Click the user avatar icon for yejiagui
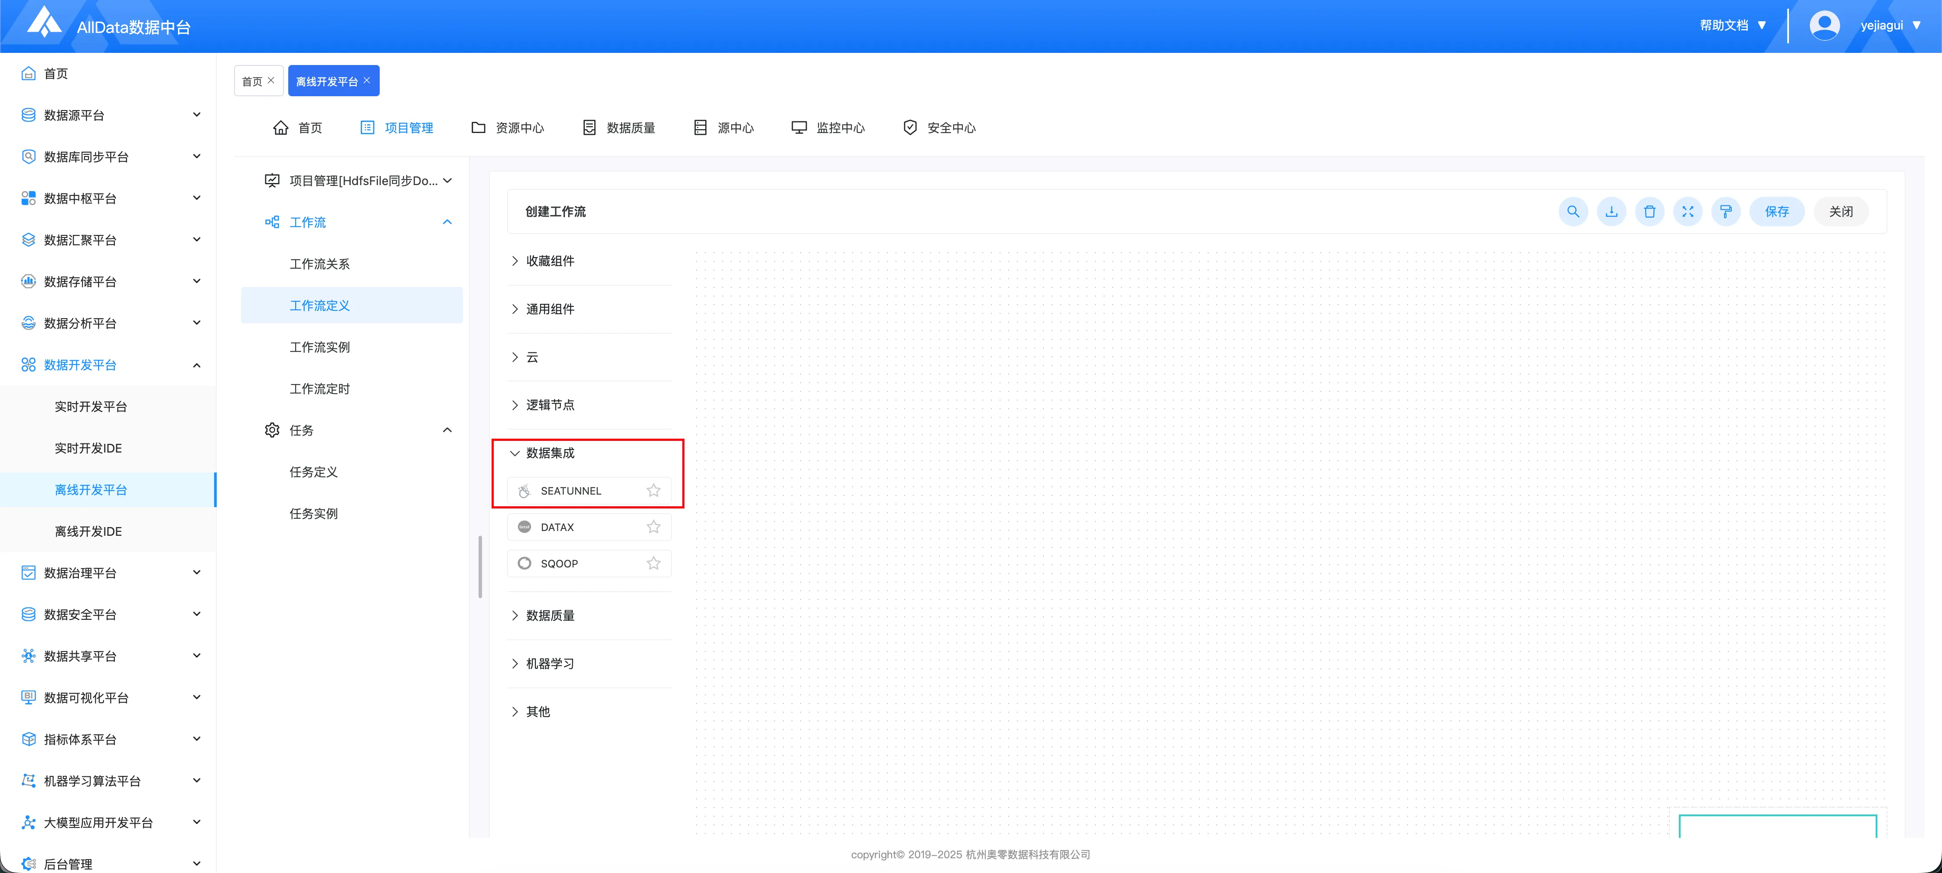The width and height of the screenshot is (1942, 873). coord(1824,26)
